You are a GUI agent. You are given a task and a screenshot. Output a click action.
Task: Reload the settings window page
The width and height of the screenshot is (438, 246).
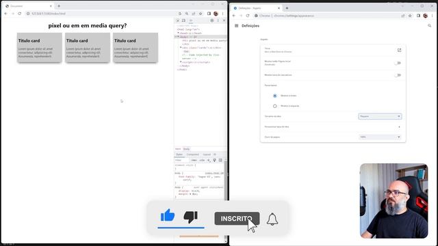[x=248, y=16]
